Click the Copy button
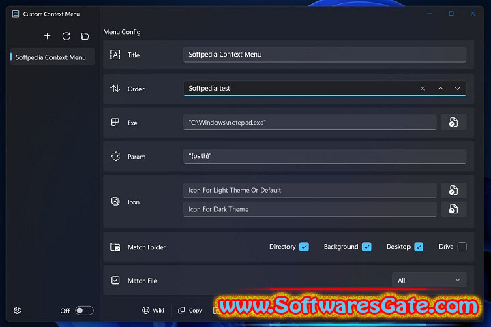 [x=190, y=310]
